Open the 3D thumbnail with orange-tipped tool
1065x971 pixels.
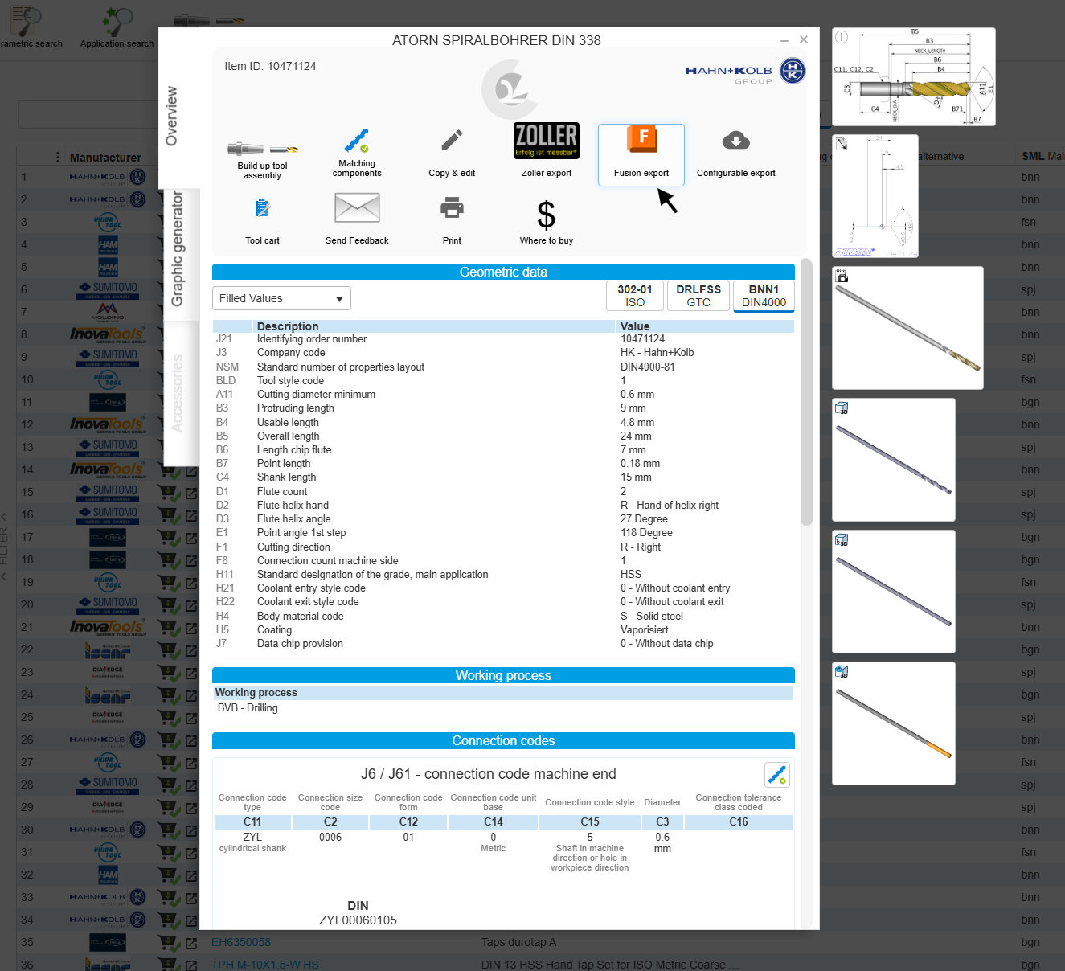pos(894,723)
